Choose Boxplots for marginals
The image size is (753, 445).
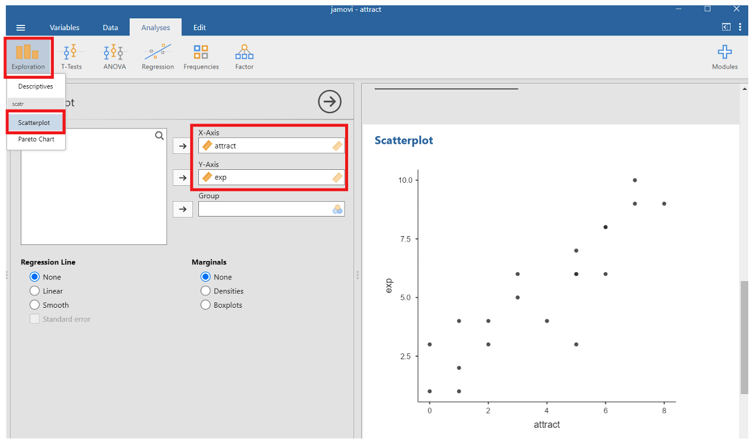[205, 305]
